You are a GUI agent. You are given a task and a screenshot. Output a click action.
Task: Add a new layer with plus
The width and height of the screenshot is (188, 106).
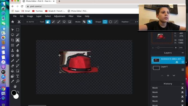(168, 76)
